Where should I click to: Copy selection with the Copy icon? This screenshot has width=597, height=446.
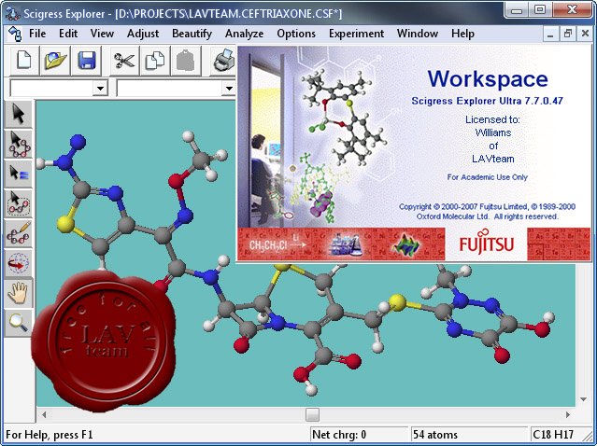tap(155, 61)
